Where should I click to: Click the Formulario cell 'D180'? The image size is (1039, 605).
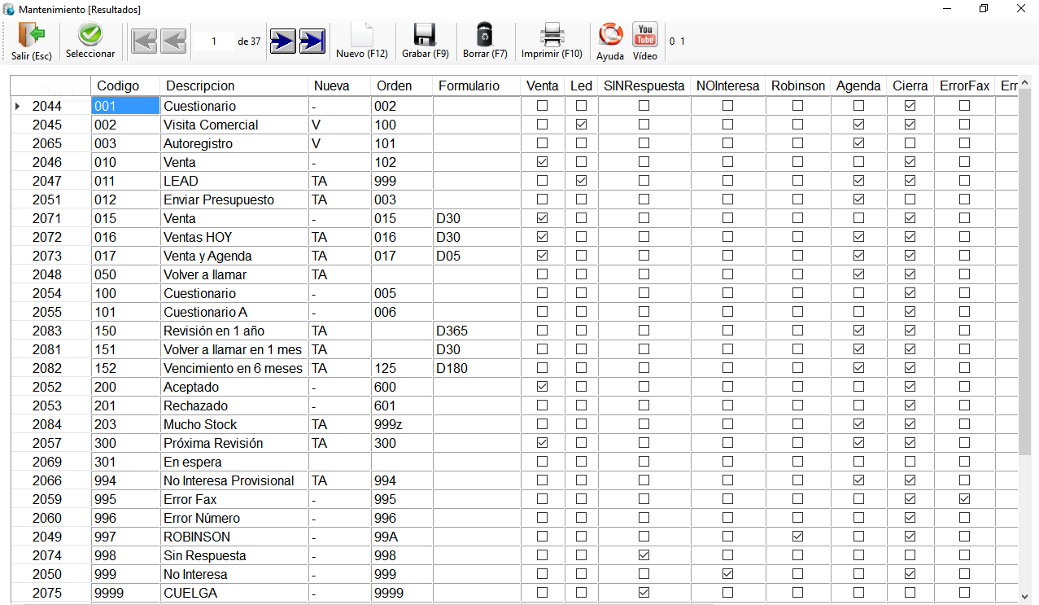pyautogui.click(x=476, y=368)
